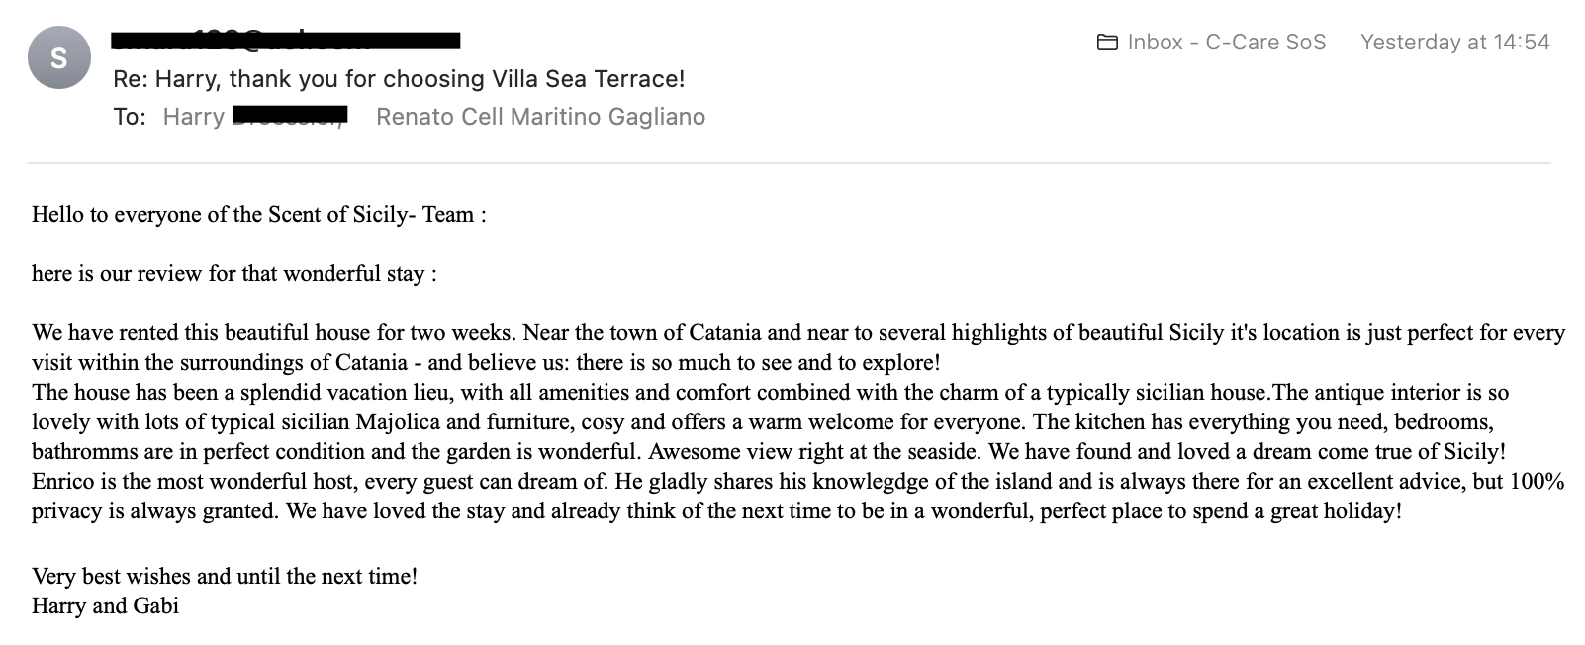Screen dimensions: 1585x645
Task: Select recipient Renato Cell Maritino Gagliano
Action: pyautogui.click(x=540, y=117)
